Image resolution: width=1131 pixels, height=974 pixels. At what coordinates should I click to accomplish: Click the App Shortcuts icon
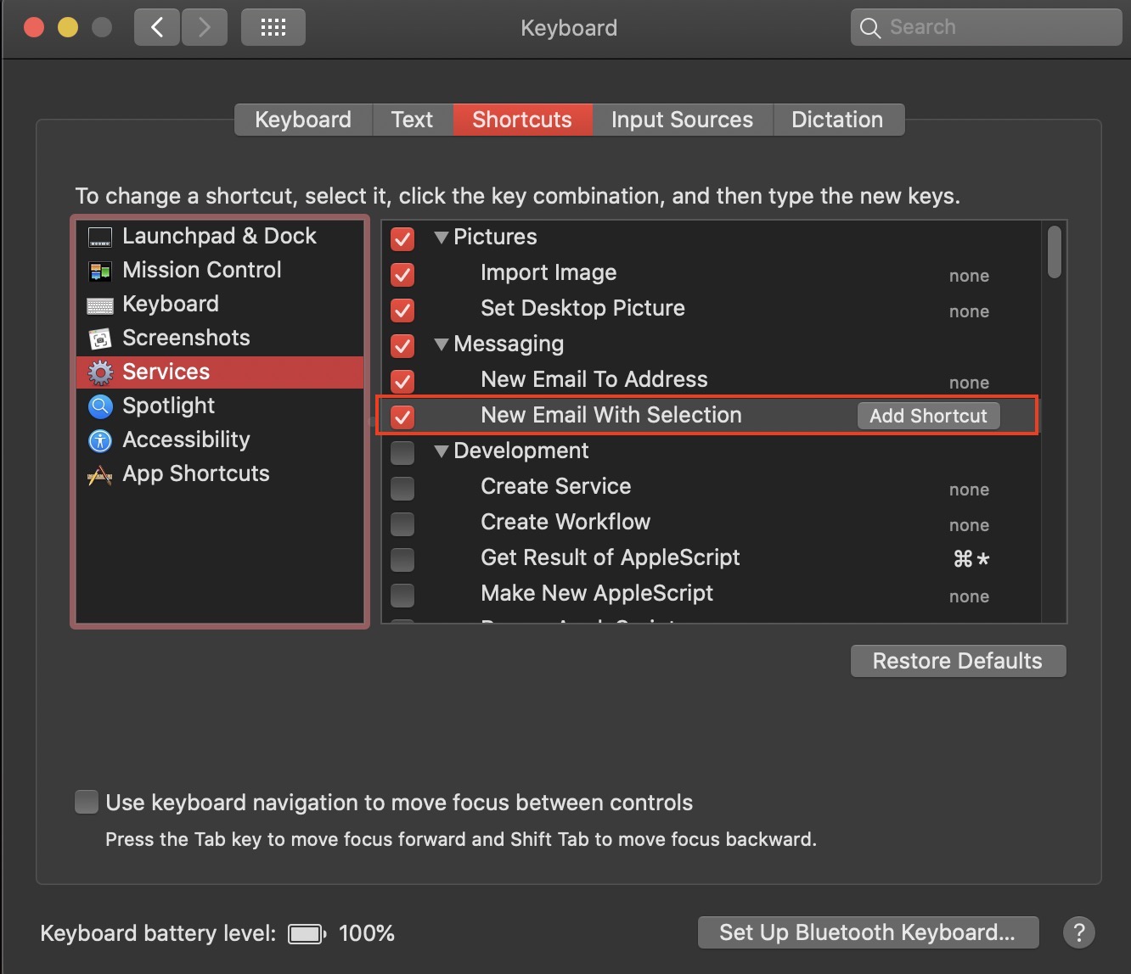tap(100, 475)
